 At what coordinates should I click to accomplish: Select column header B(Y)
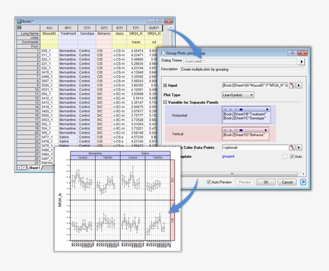tap(67, 28)
